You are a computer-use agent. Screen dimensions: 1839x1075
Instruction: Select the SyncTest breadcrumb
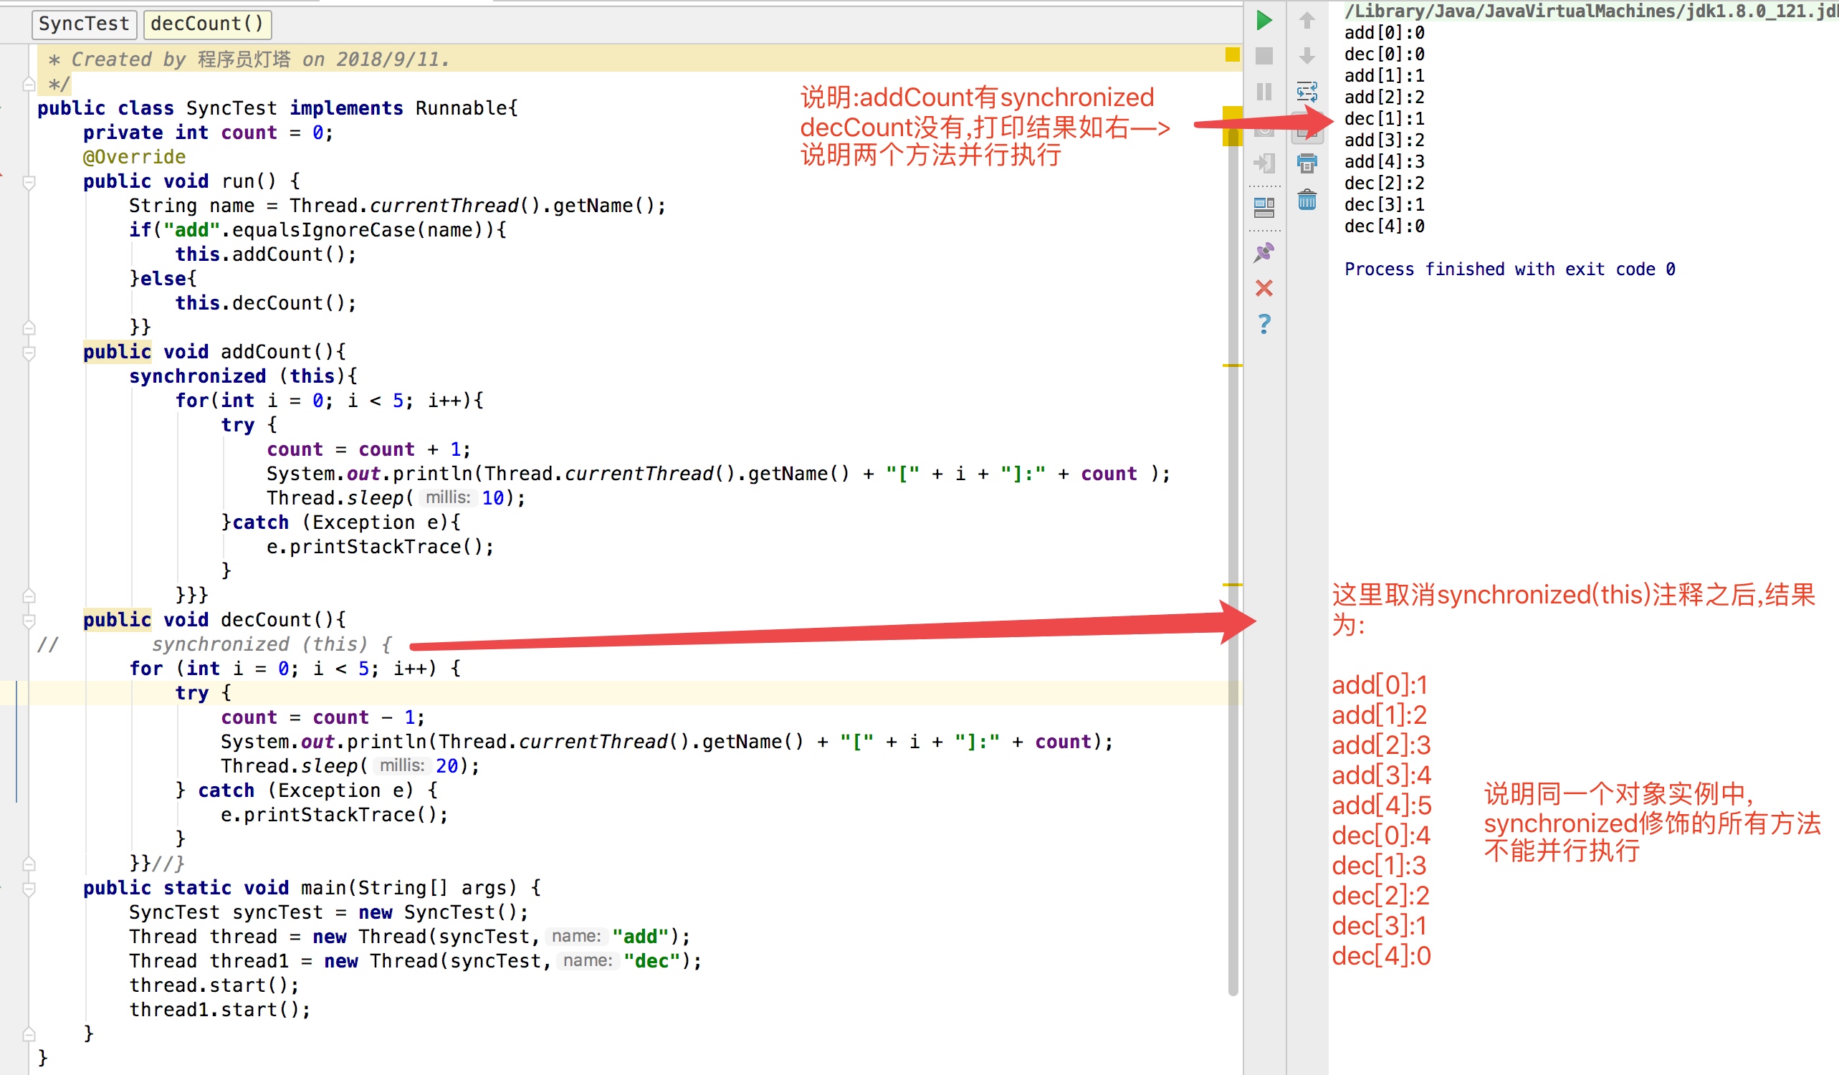[83, 24]
